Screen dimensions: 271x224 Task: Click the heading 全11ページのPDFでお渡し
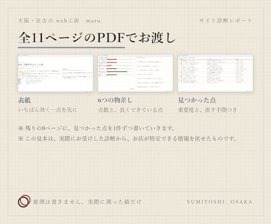coord(97,38)
